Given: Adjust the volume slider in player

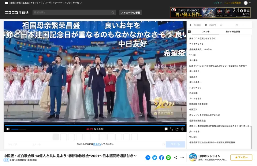Looking at the screenshot, I should click(x=18, y=129).
